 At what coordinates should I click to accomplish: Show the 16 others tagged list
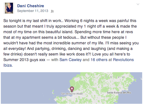click(x=99, y=60)
